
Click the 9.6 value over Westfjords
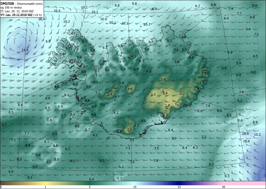pyautogui.click(x=62, y=54)
